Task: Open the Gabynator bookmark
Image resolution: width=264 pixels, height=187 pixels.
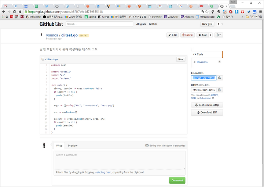Action: pos(171,17)
